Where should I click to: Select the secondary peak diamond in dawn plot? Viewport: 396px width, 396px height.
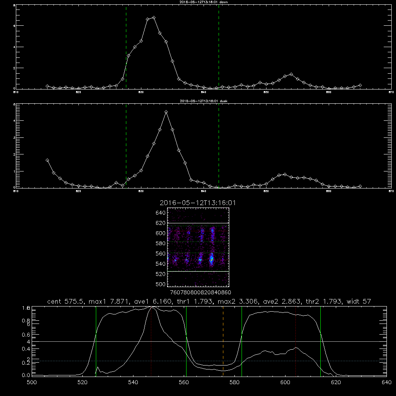pyautogui.click(x=291, y=74)
